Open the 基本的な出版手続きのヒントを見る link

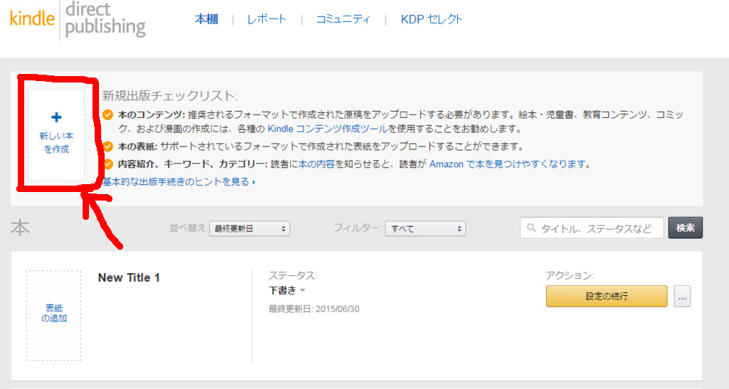point(179,181)
